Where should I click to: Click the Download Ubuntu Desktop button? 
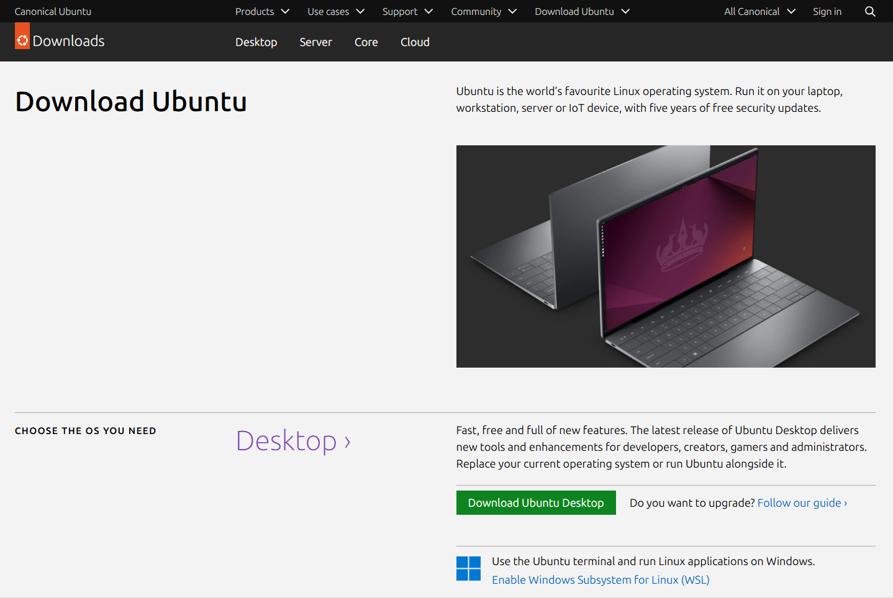click(x=536, y=502)
